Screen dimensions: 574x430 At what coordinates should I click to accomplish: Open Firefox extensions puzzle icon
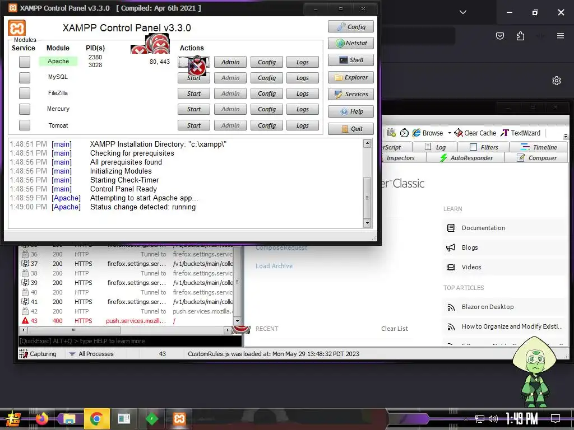(x=520, y=36)
